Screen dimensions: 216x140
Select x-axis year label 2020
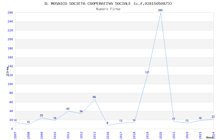pyautogui.click(x=161, y=135)
